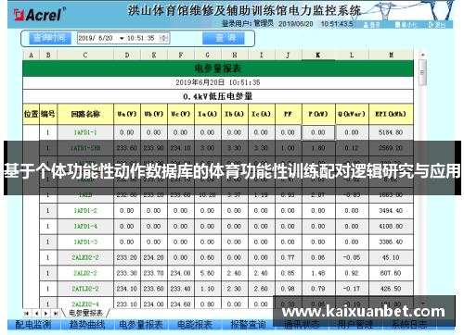
Task: Click the 登录 login user icon
Action: tap(366, 25)
